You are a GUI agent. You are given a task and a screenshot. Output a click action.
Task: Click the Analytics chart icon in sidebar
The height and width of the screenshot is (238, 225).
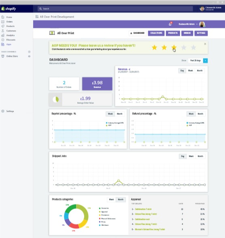3,35
